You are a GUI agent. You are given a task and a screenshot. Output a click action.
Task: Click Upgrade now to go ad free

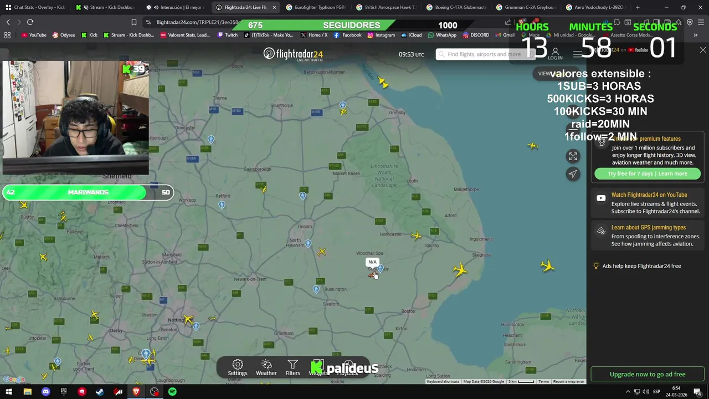(648, 374)
